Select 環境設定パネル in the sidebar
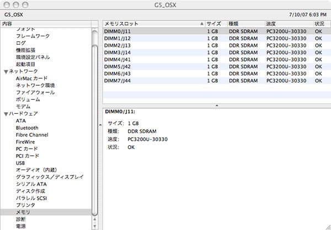 [33, 57]
